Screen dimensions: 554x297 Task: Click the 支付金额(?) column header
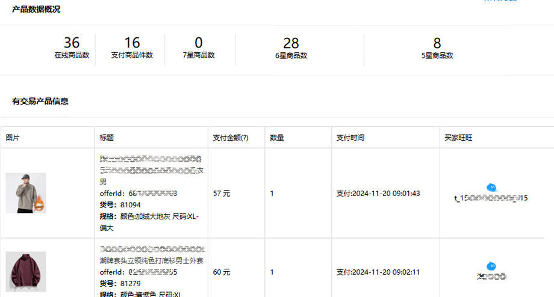coord(230,138)
